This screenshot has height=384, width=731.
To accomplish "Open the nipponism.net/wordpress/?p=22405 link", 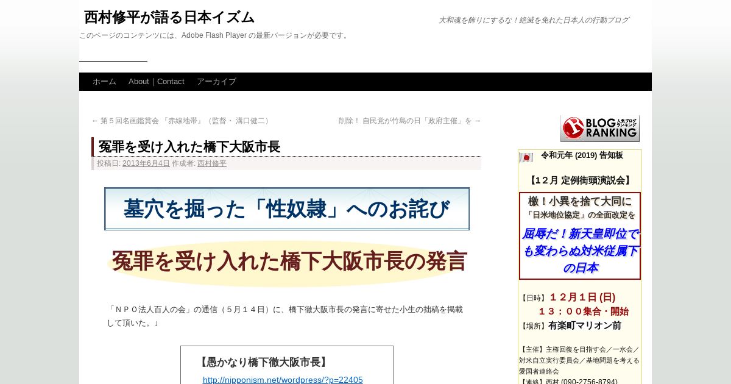I will pyautogui.click(x=283, y=380).
